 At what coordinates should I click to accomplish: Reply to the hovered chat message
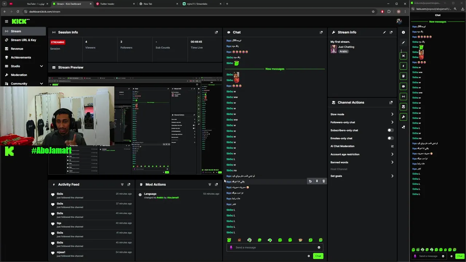pyautogui.click(x=310, y=181)
